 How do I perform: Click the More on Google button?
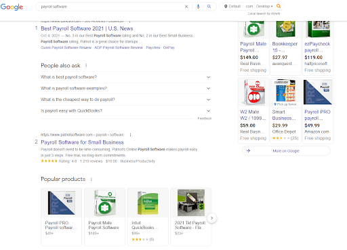(x=286, y=150)
